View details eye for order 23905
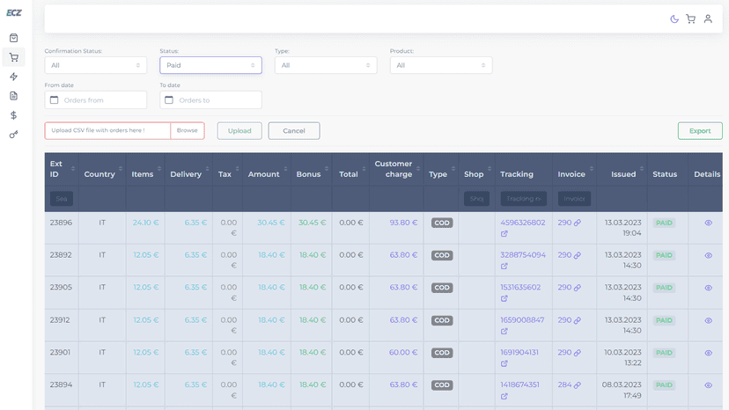Viewport: 729px width, 410px height. [708, 288]
